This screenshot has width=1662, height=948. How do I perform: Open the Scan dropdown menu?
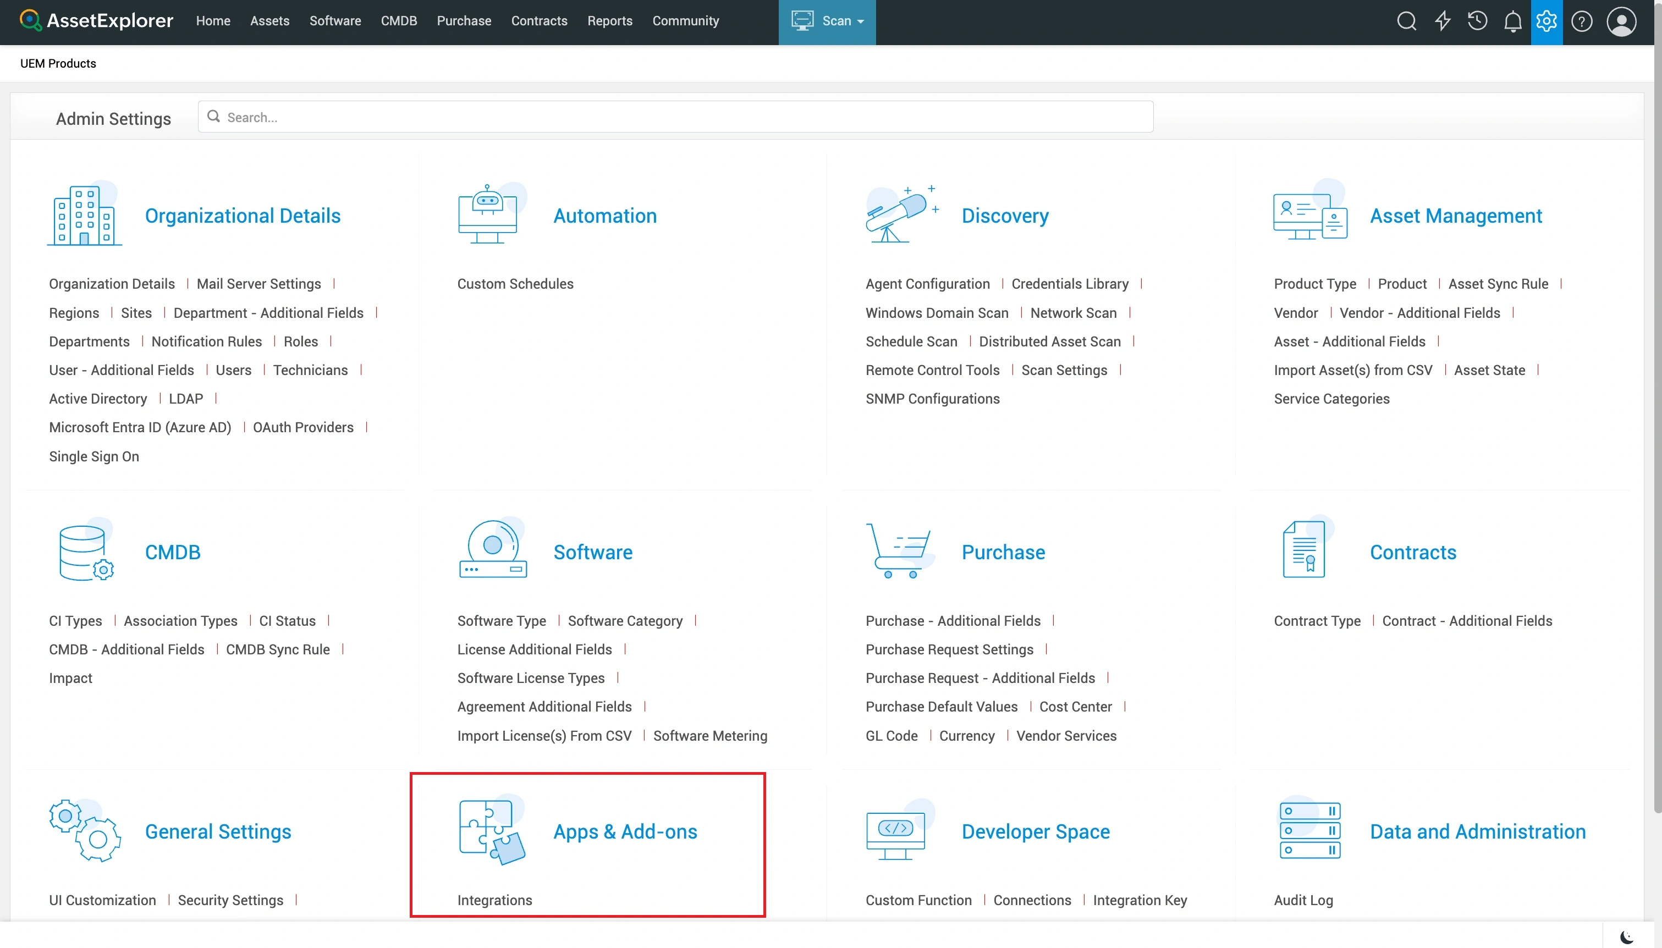tap(827, 21)
